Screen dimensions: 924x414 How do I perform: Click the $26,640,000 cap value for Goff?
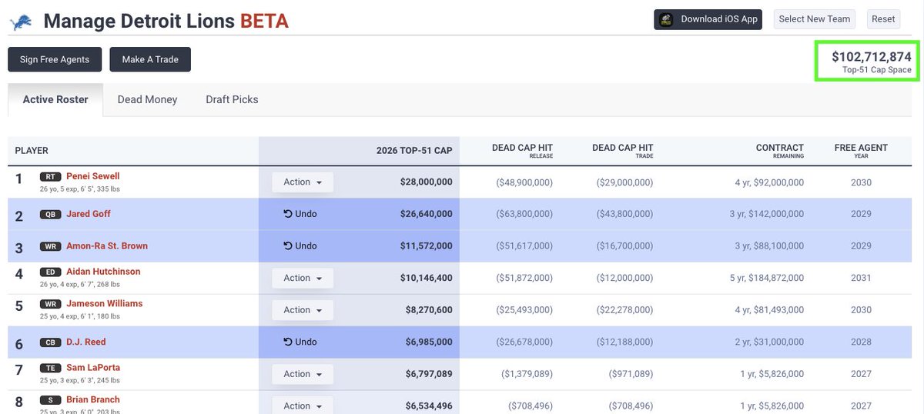(426, 214)
